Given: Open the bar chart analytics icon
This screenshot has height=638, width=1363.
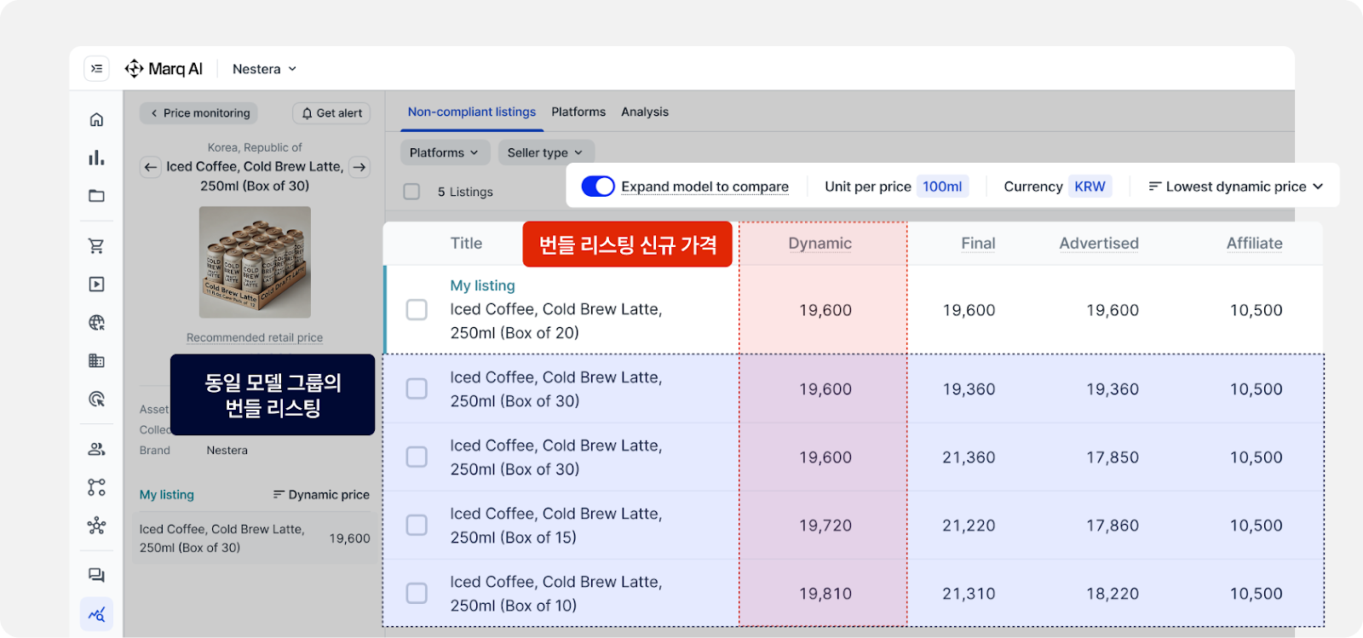Looking at the screenshot, I should [96, 158].
